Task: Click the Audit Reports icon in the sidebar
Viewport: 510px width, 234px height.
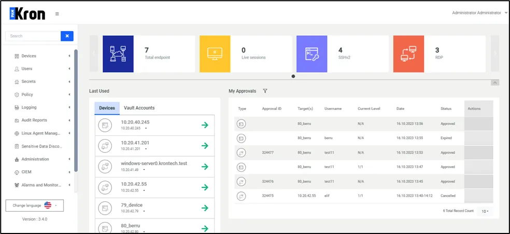Action: coord(17,120)
